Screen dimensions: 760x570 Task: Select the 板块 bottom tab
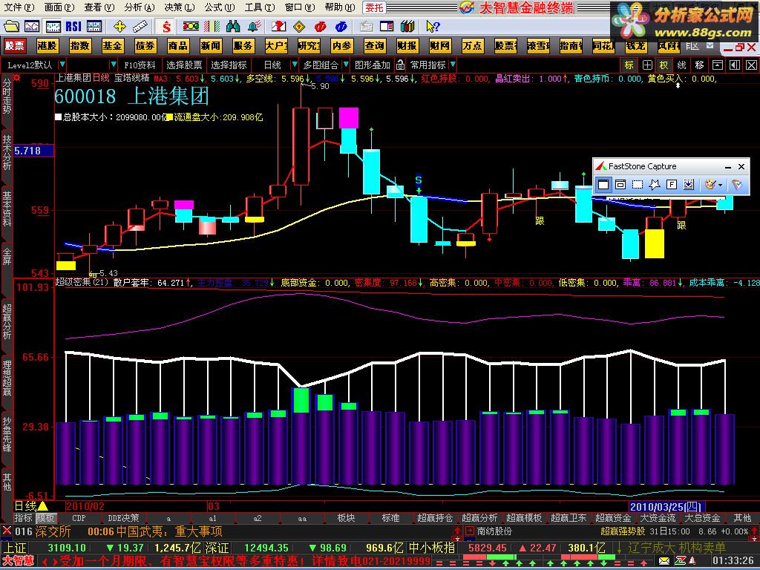pos(346,518)
